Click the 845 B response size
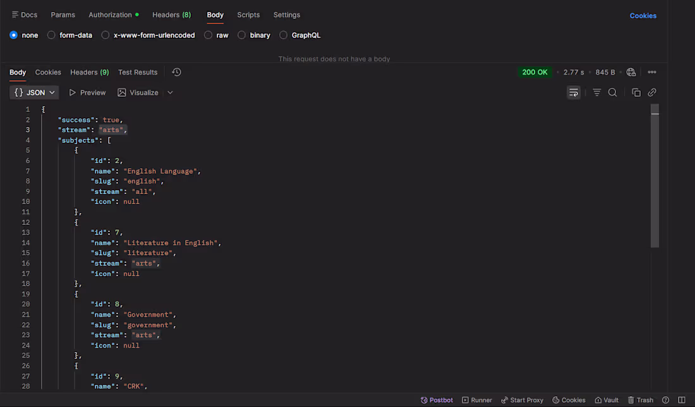Viewport: 695px width, 407px height. point(605,72)
